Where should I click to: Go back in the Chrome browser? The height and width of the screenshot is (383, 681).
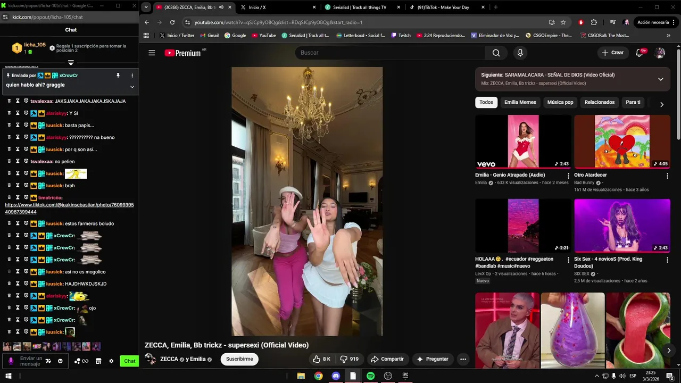click(147, 22)
